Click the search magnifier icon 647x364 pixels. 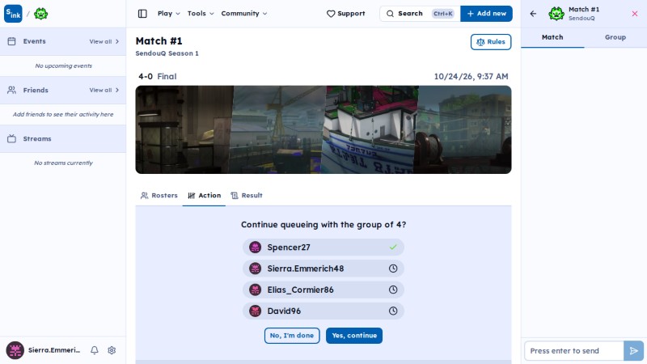click(390, 14)
